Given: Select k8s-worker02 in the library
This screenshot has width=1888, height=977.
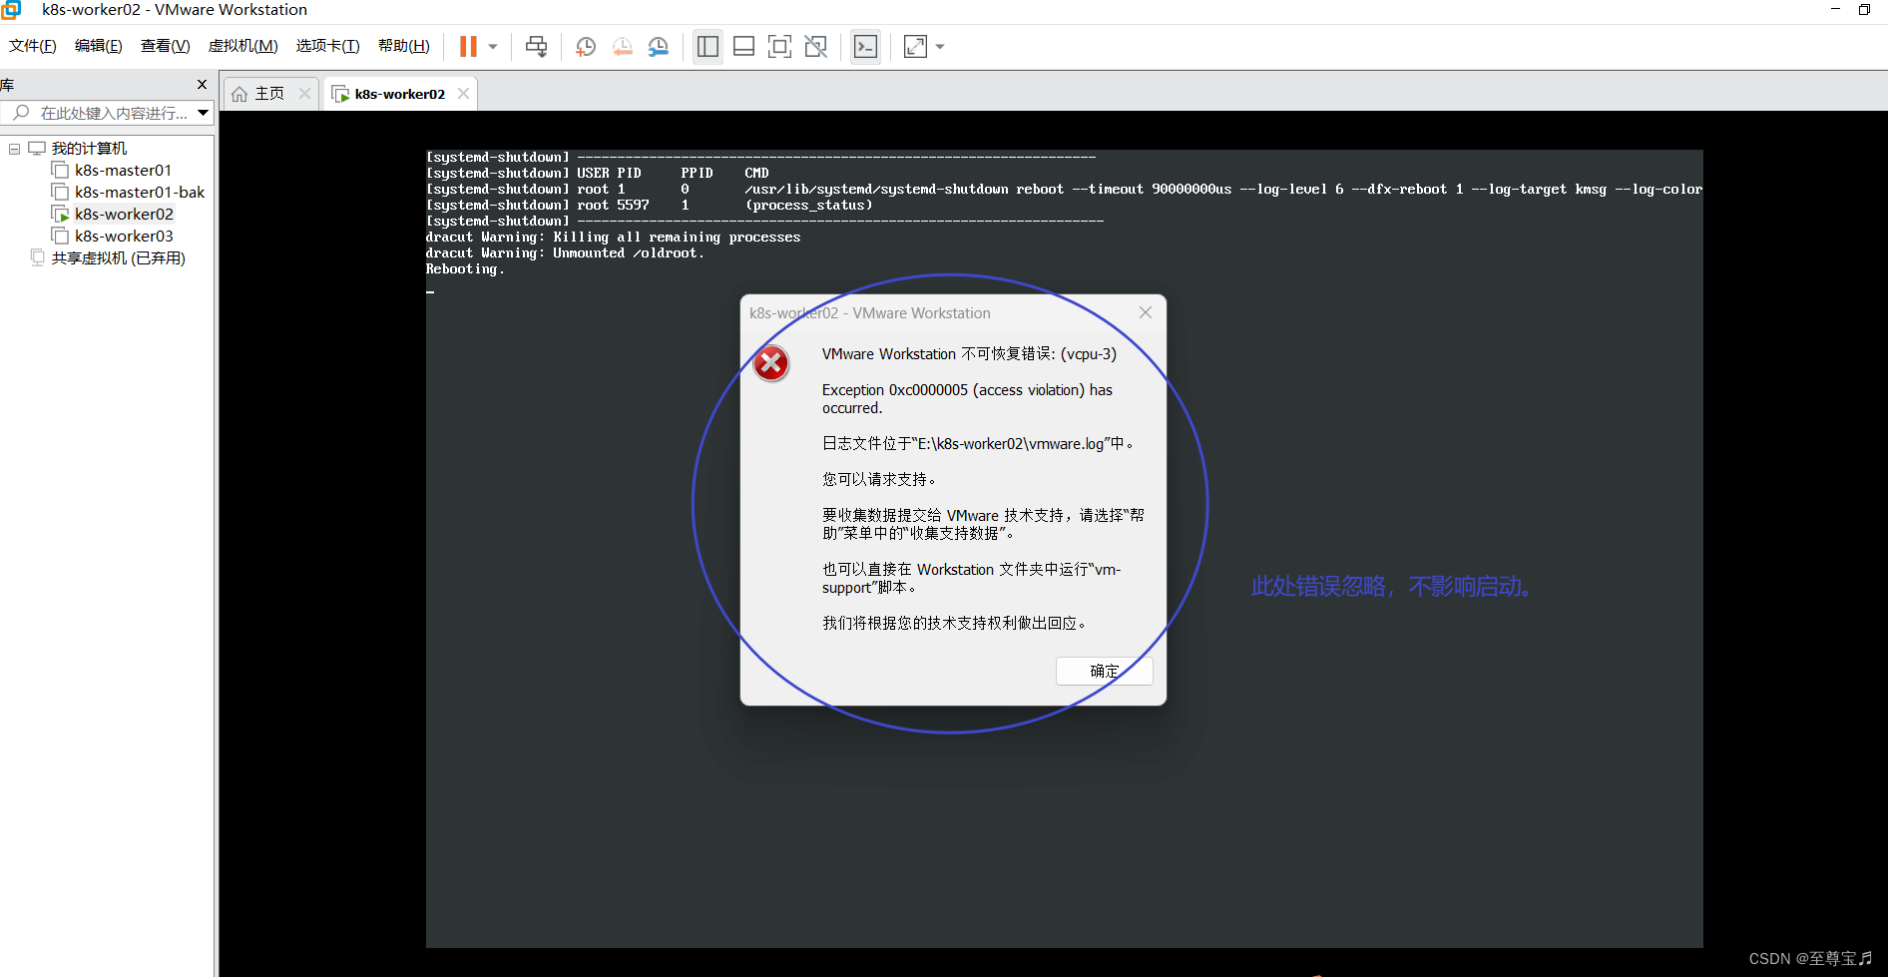Looking at the screenshot, I should [124, 215].
